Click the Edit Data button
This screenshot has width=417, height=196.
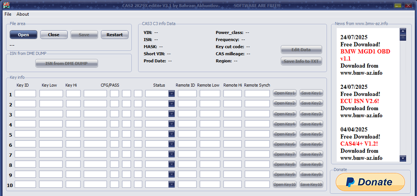tap(301, 49)
